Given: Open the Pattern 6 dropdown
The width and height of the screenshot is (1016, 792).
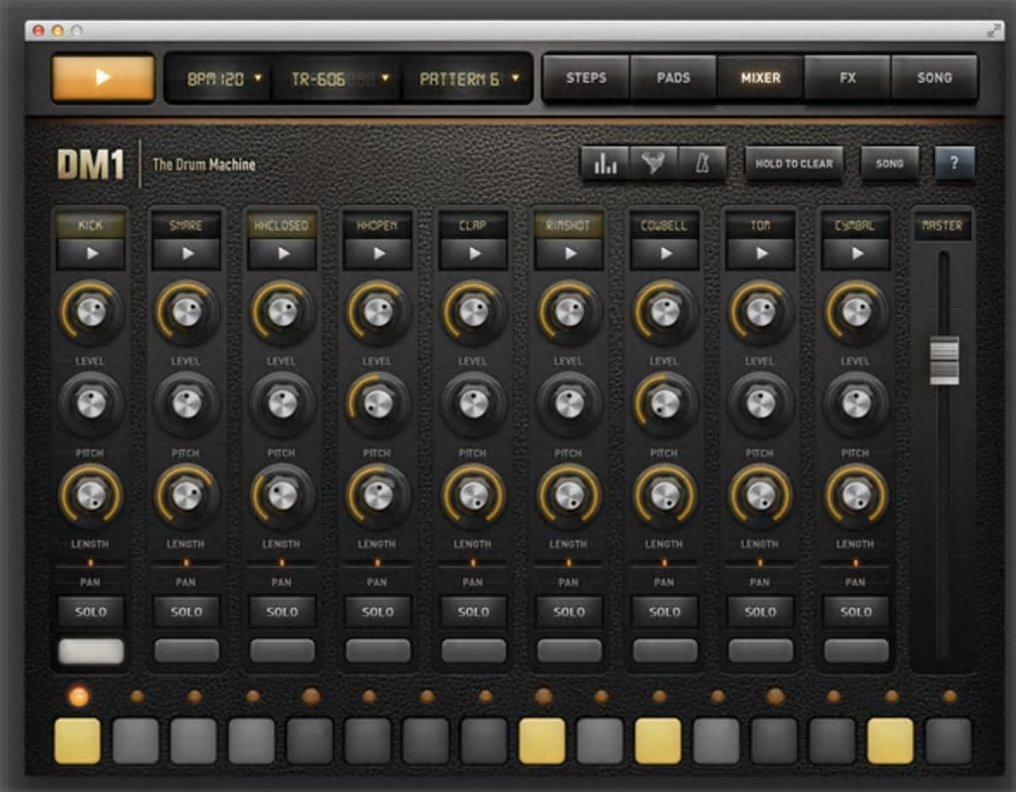Looking at the screenshot, I should [x=468, y=79].
